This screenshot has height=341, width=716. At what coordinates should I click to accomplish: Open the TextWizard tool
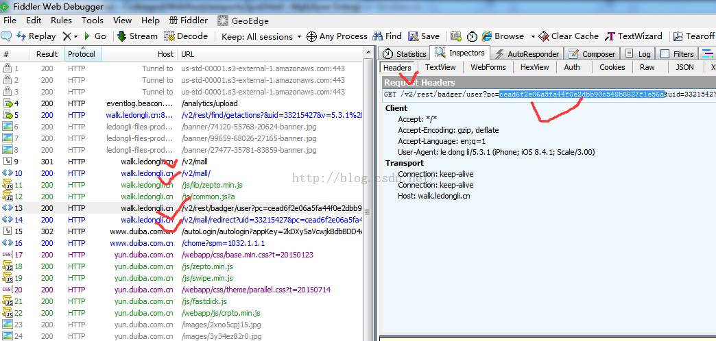pos(634,36)
